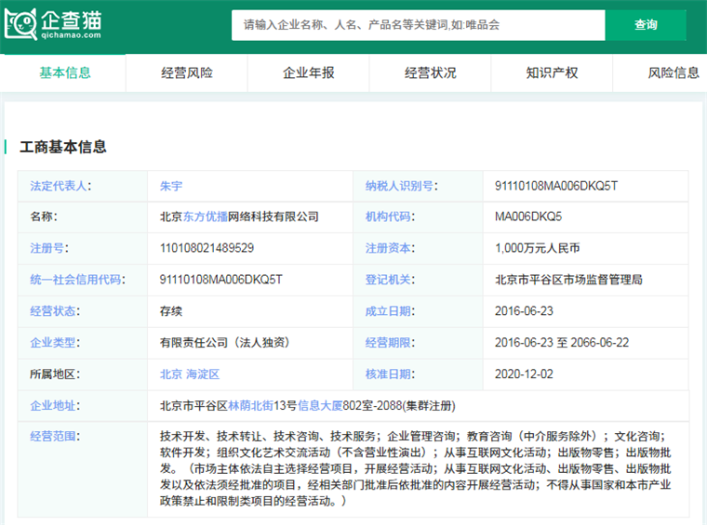Open legal representative 朱宇 link
Screen dimensions: 707x525
click(x=171, y=186)
